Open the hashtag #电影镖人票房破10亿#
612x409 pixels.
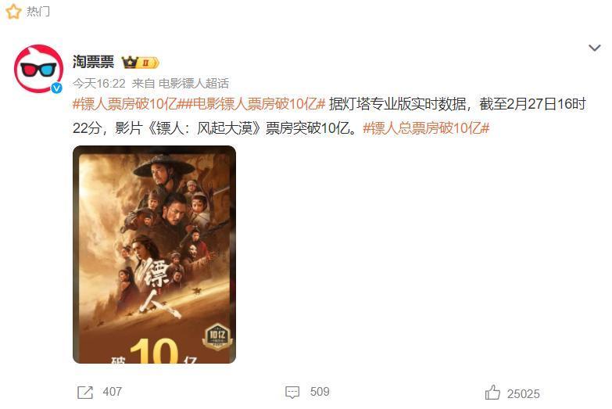point(252,104)
